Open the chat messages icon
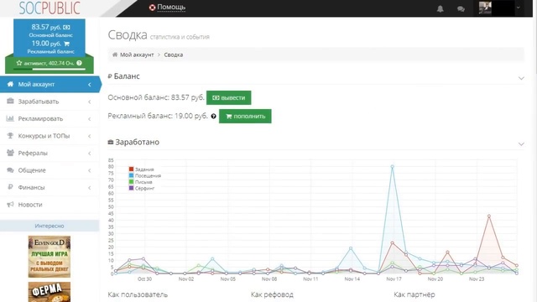This screenshot has height=302, width=537. pyautogui.click(x=461, y=9)
